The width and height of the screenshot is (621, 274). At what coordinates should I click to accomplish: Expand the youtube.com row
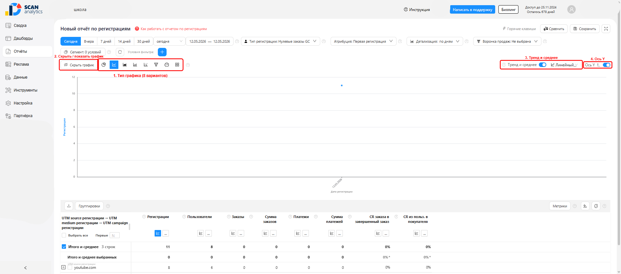point(63,267)
